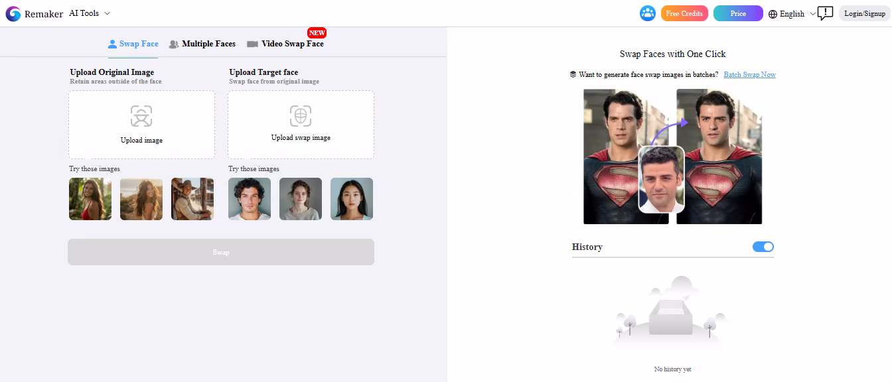The width and height of the screenshot is (892, 382).
Task: Click the Upload Target face drop area
Action: (301, 125)
